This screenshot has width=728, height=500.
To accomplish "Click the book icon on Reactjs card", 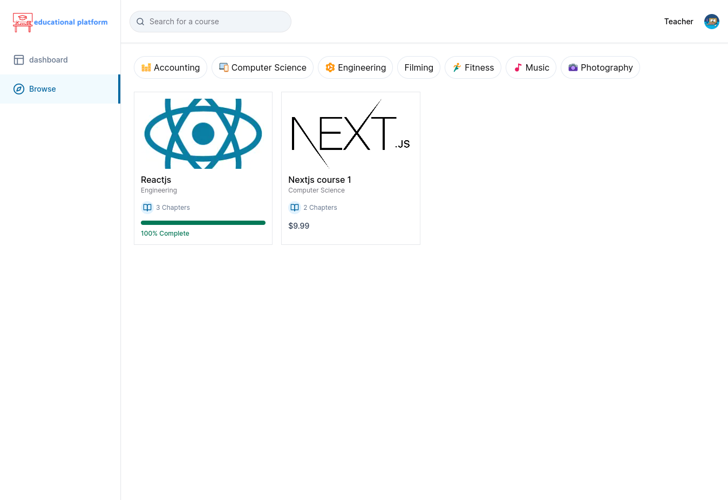I will click(x=147, y=208).
